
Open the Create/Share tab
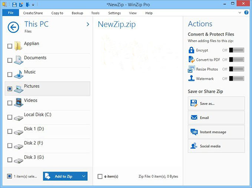33,13
